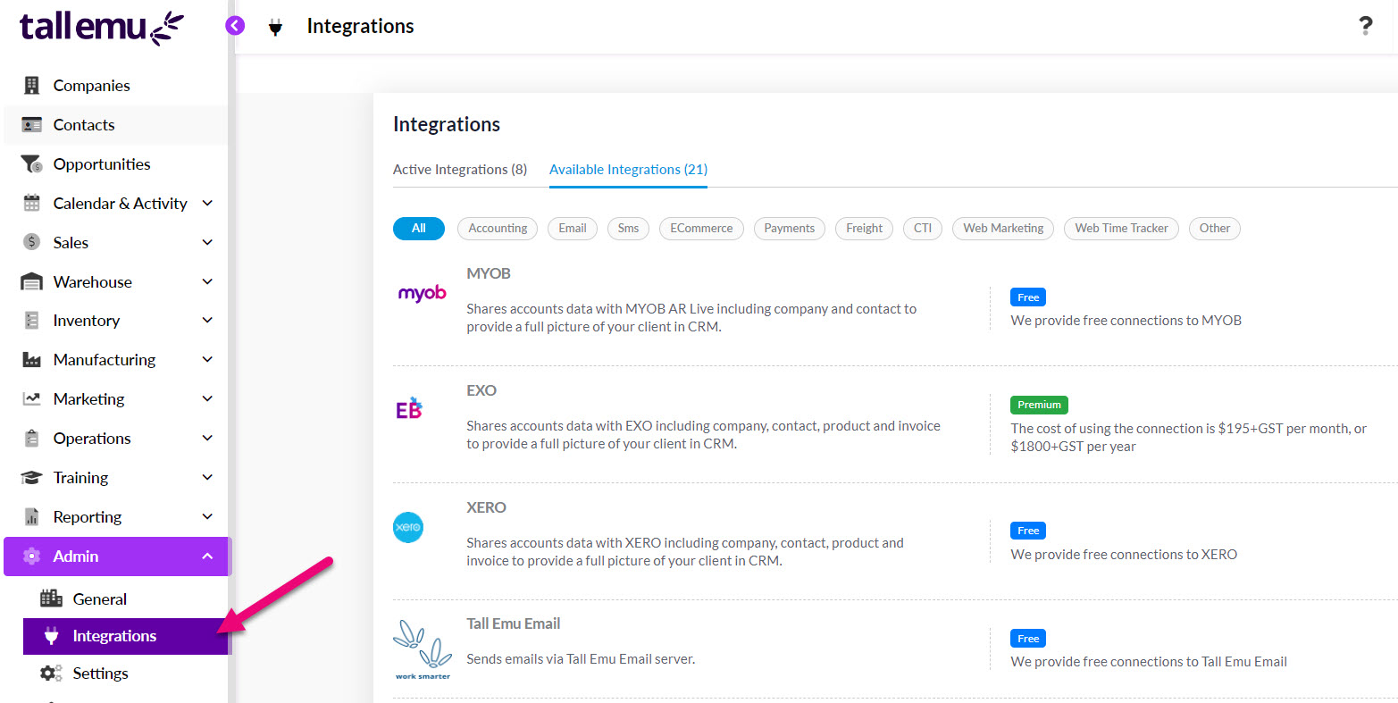
Task: Toggle the Web Marketing filter
Action: click(x=1002, y=229)
